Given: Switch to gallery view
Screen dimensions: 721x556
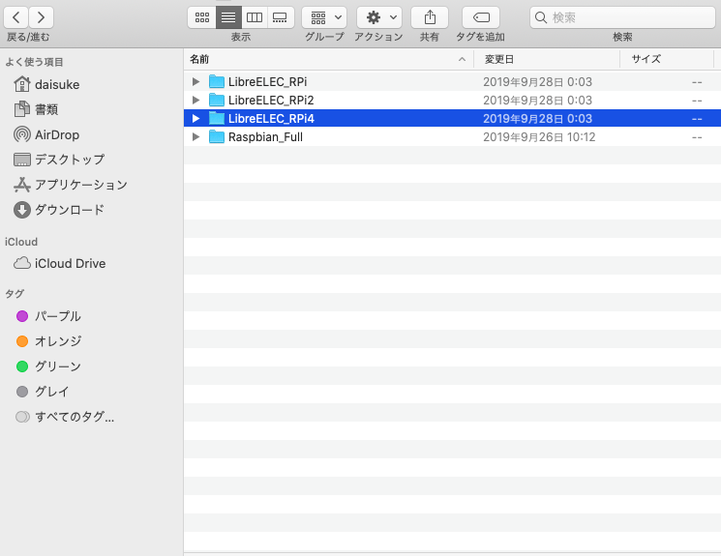Looking at the screenshot, I should tap(280, 17).
